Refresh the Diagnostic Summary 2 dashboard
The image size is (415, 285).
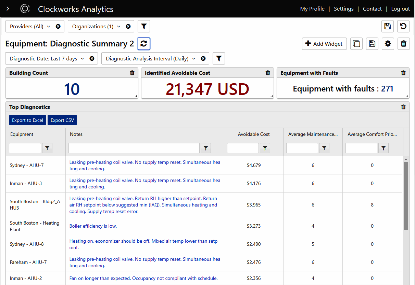pyautogui.click(x=144, y=43)
